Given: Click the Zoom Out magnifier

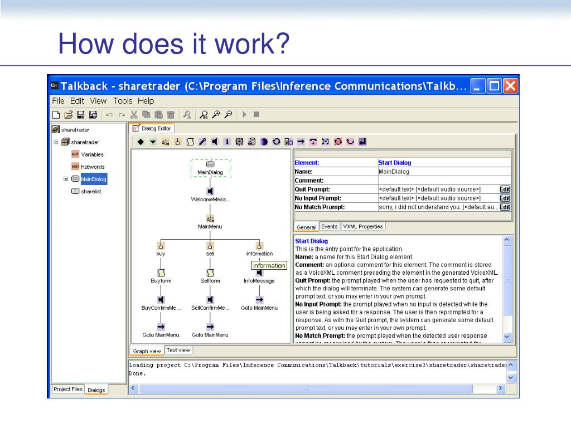Looking at the screenshot, I should coord(228,115).
